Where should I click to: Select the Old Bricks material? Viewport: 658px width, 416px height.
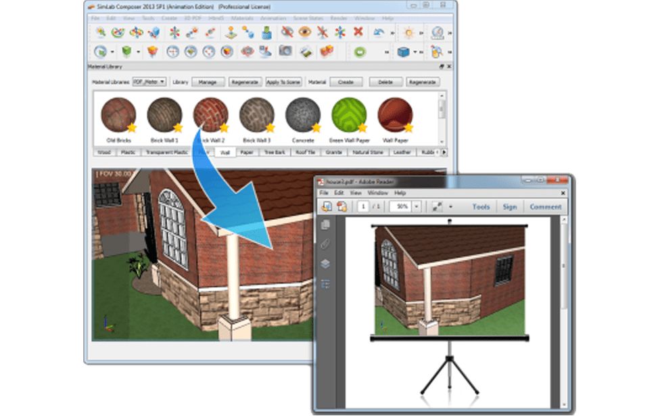118,115
